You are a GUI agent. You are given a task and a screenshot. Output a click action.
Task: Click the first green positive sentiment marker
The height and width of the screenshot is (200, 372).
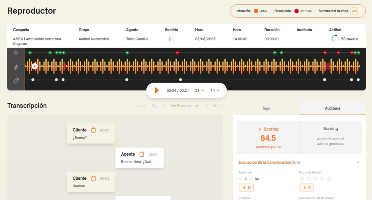click(30, 53)
